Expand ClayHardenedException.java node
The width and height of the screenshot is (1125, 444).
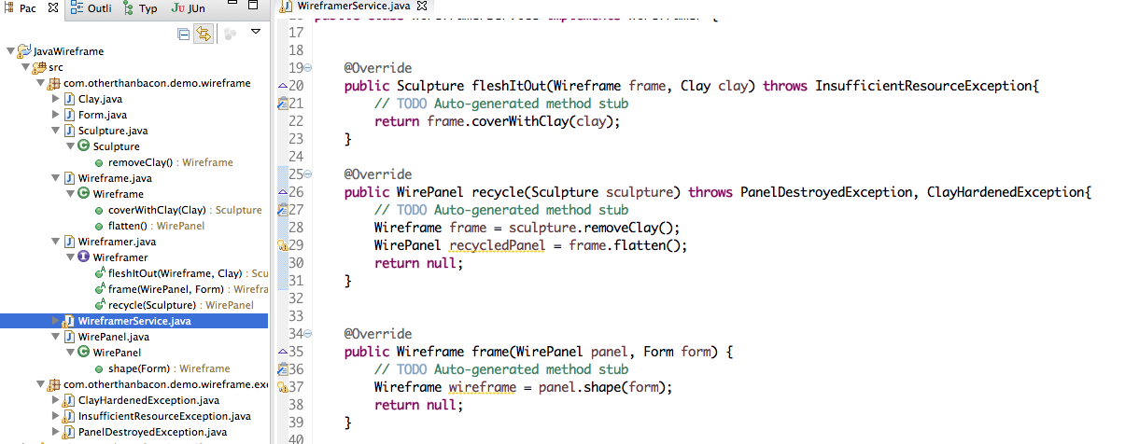(x=56, y=400)
